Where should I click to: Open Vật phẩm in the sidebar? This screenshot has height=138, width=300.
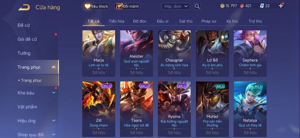(27, 107)
